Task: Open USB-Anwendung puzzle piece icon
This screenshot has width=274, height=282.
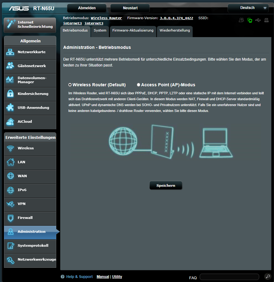Action: [10, 108]
